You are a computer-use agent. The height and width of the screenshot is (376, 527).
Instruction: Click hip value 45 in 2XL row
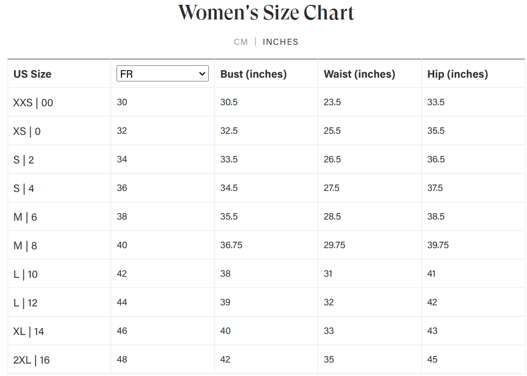[x=433, y=359]
